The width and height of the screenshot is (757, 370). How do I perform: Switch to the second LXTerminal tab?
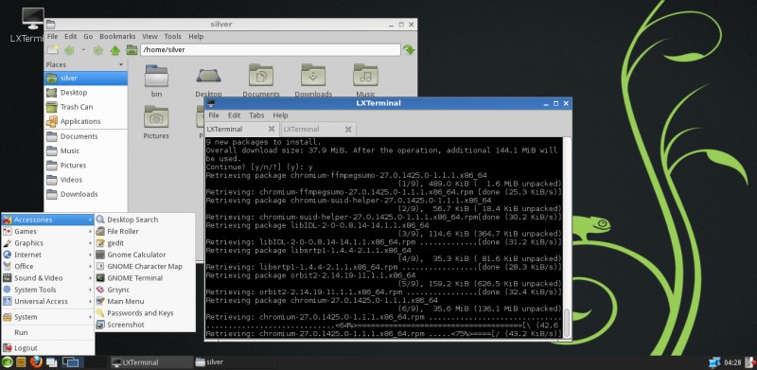318,130
